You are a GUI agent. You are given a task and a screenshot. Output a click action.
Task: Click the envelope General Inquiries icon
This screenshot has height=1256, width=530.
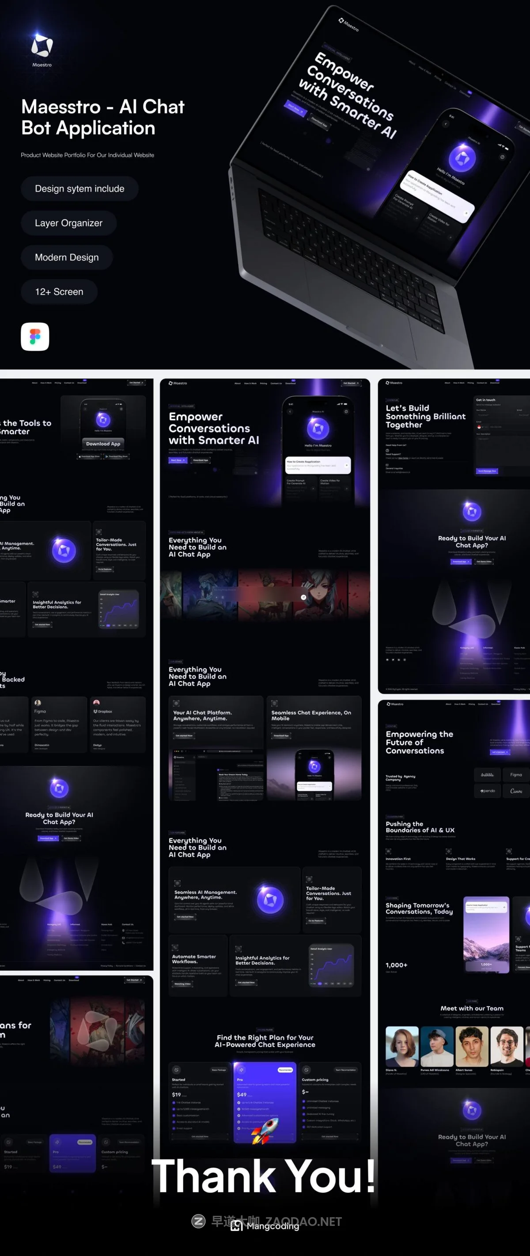387,464
